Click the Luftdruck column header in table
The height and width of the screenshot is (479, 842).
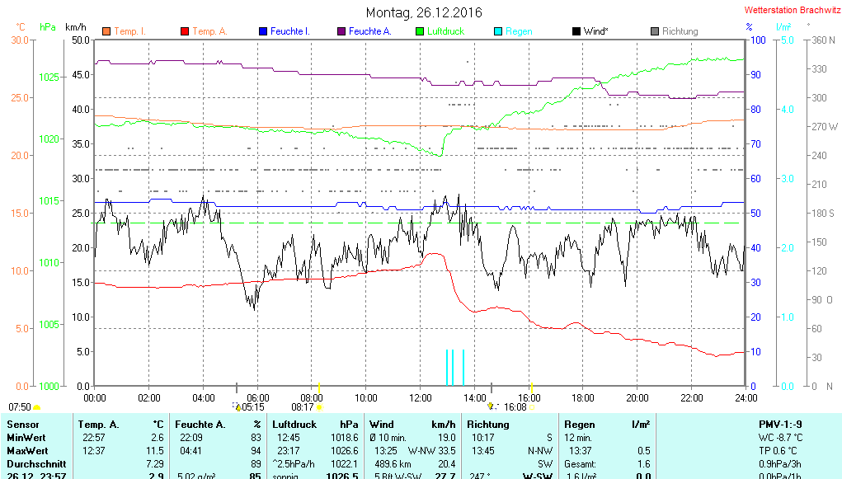299,424
